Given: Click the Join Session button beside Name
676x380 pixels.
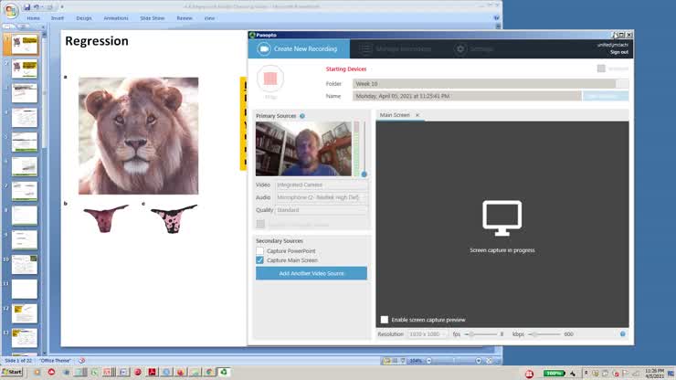Looking at the screenshot, I should click(606, 96).
